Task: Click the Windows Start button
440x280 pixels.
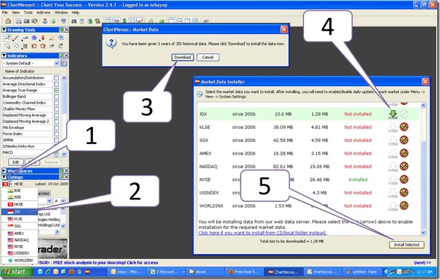Action: [x=16, y=272]
